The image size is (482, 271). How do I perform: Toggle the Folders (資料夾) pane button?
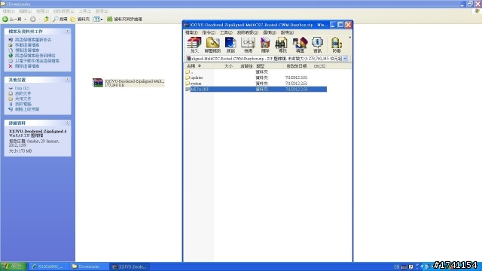(80, 19)
